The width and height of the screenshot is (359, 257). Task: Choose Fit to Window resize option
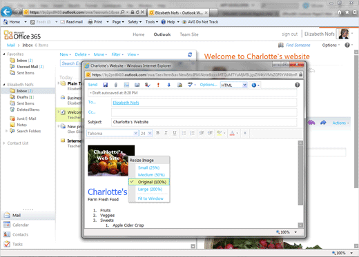click(x=151, y=198)
